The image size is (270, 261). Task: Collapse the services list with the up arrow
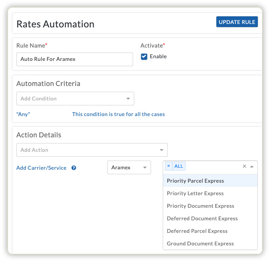pos(252,166)
